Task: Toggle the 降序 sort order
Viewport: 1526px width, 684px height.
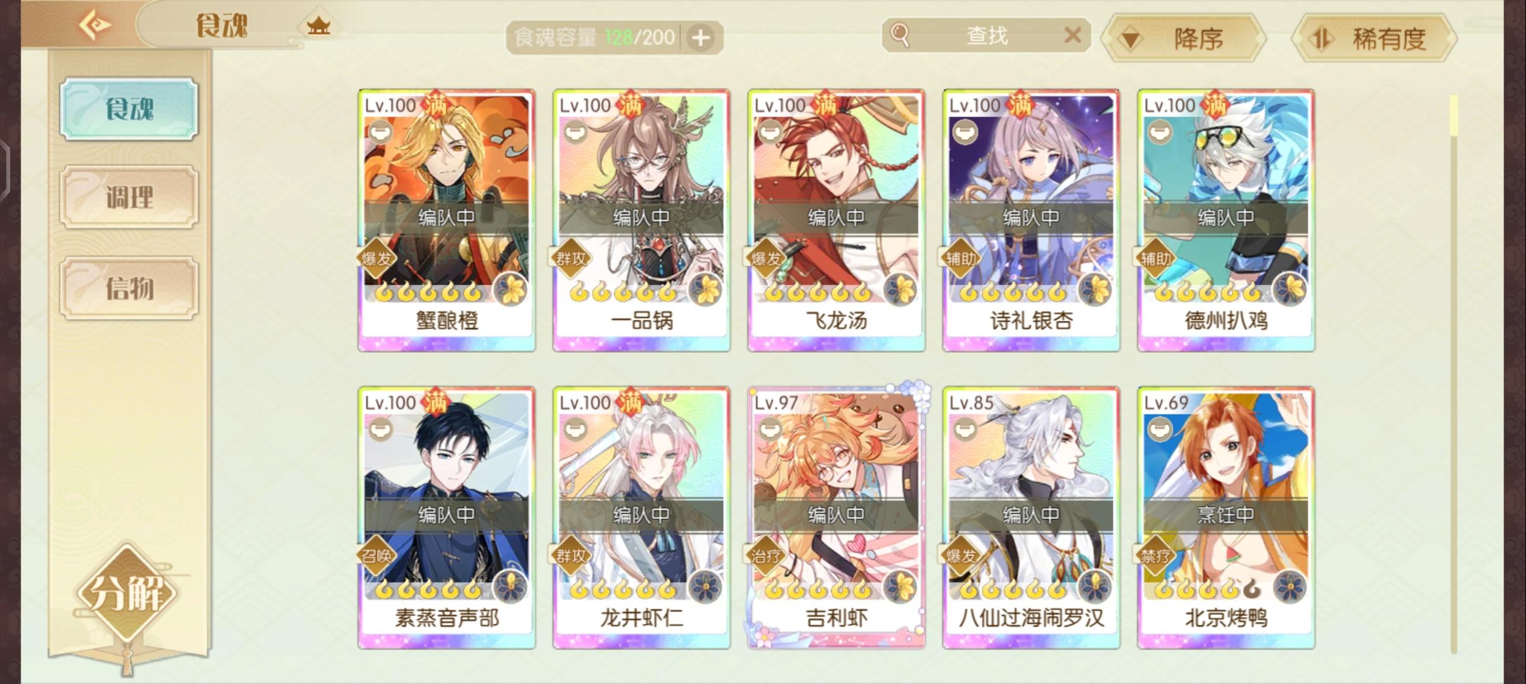Action: (1183, 39)
